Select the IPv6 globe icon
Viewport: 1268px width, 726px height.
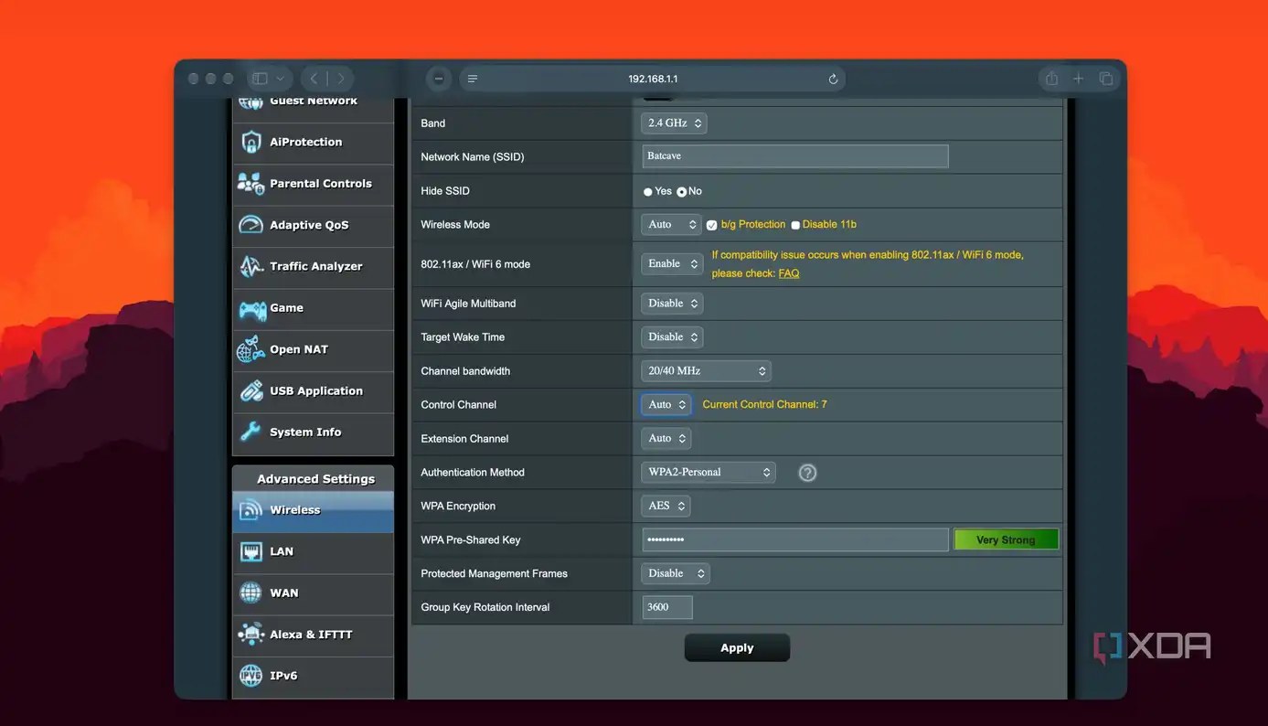click(x=251, y=676)
